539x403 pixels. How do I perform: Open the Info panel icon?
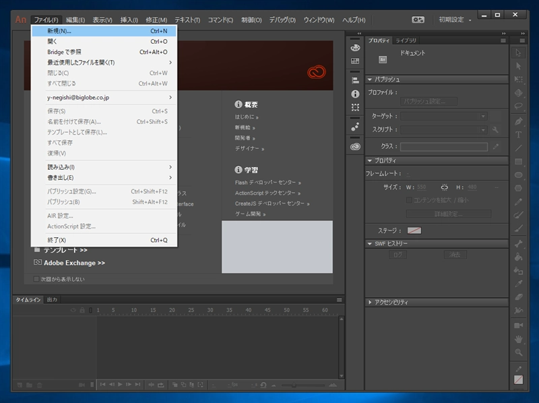point(355,94)
